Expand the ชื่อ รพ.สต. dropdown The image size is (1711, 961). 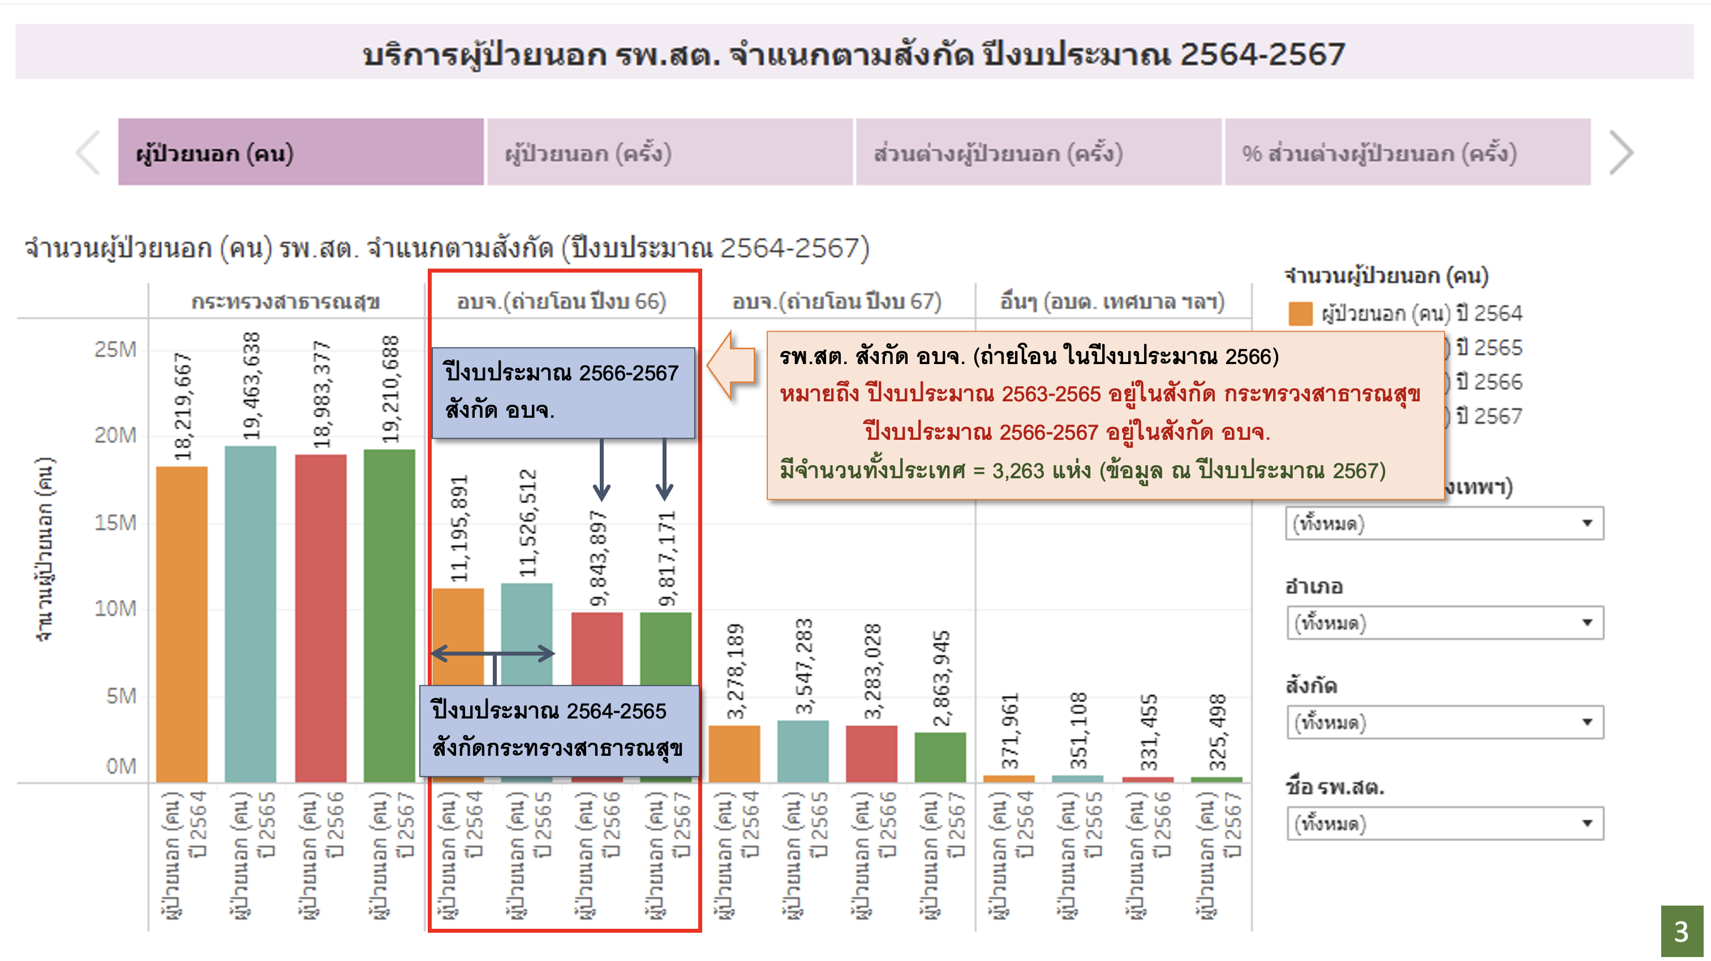1445,824
